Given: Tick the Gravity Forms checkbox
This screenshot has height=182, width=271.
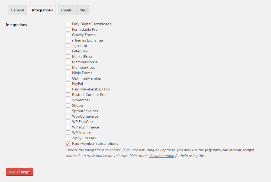Looking at the screenshot, I should tap(68, 35).
